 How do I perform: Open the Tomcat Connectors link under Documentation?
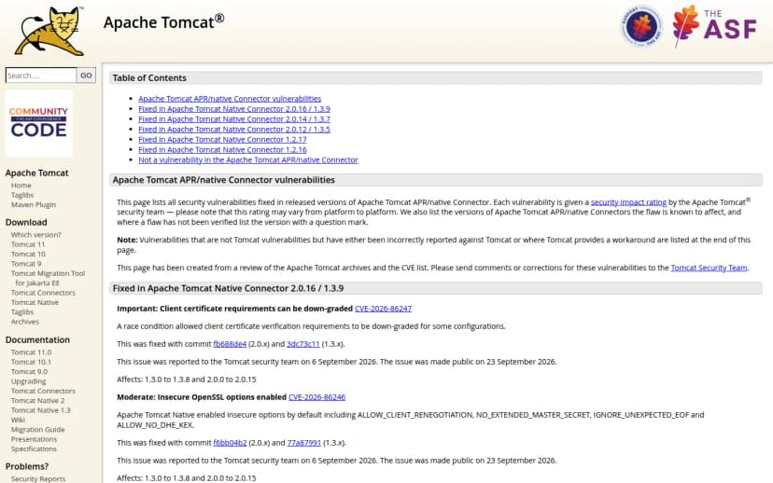click(43, 391)
